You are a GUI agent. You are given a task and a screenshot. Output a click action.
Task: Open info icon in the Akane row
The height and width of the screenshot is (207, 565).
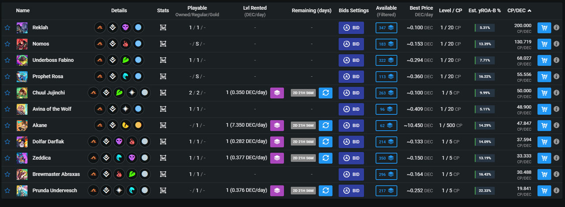coord(557,126)
